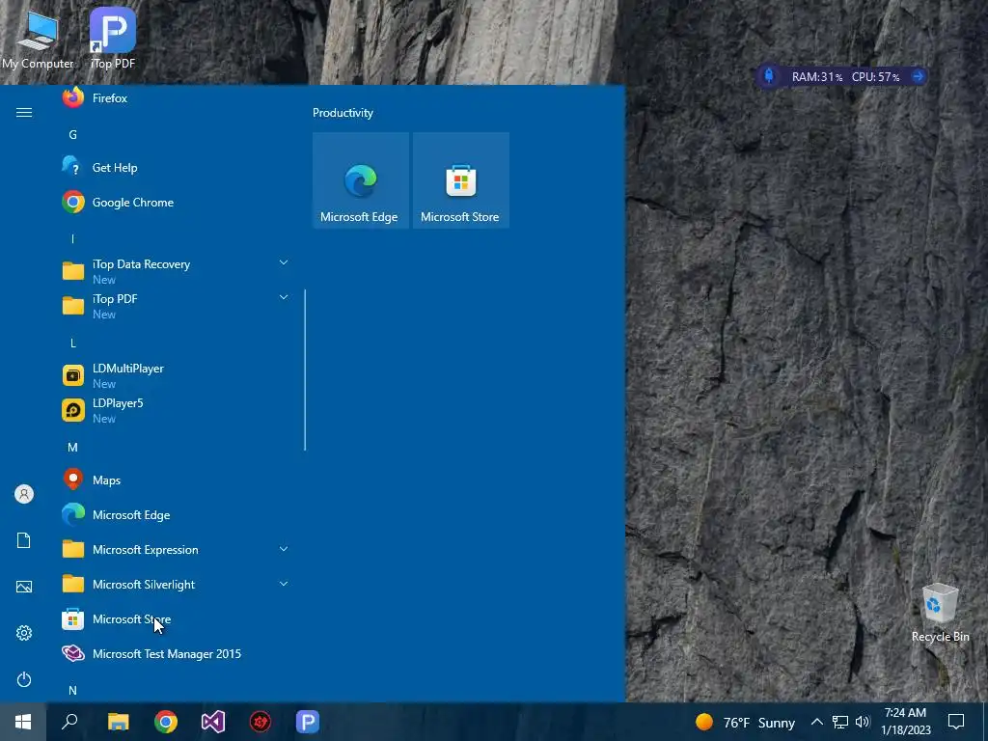
Task: Open the user account icon
Action: coord(24,494)
